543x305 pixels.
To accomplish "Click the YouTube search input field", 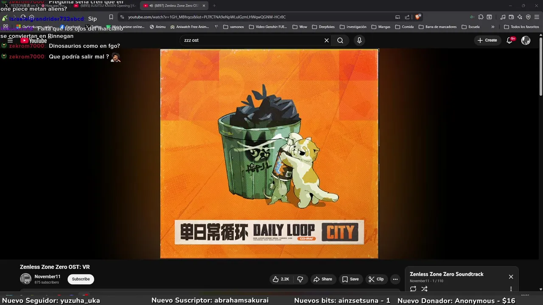I will pyautogui.click(x=252, y=40).
